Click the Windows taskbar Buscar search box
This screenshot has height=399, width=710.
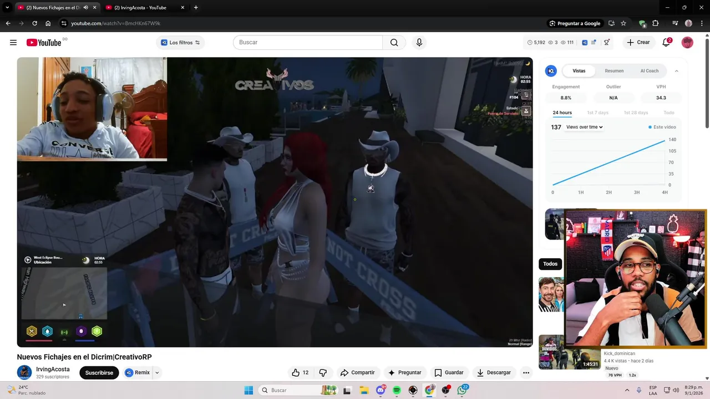[x=298, y=390]
